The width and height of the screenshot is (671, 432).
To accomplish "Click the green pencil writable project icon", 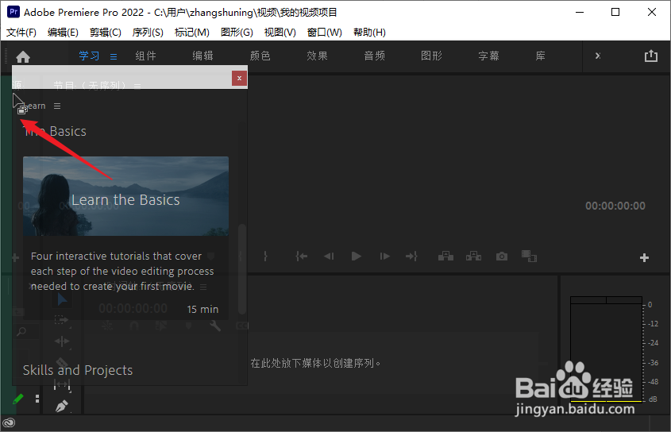I will click(x=18, y=399).
